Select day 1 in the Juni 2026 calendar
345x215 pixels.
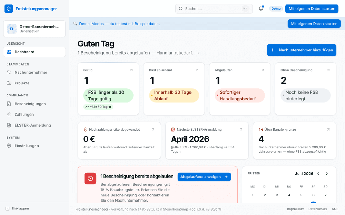click(x=253, y=195)
